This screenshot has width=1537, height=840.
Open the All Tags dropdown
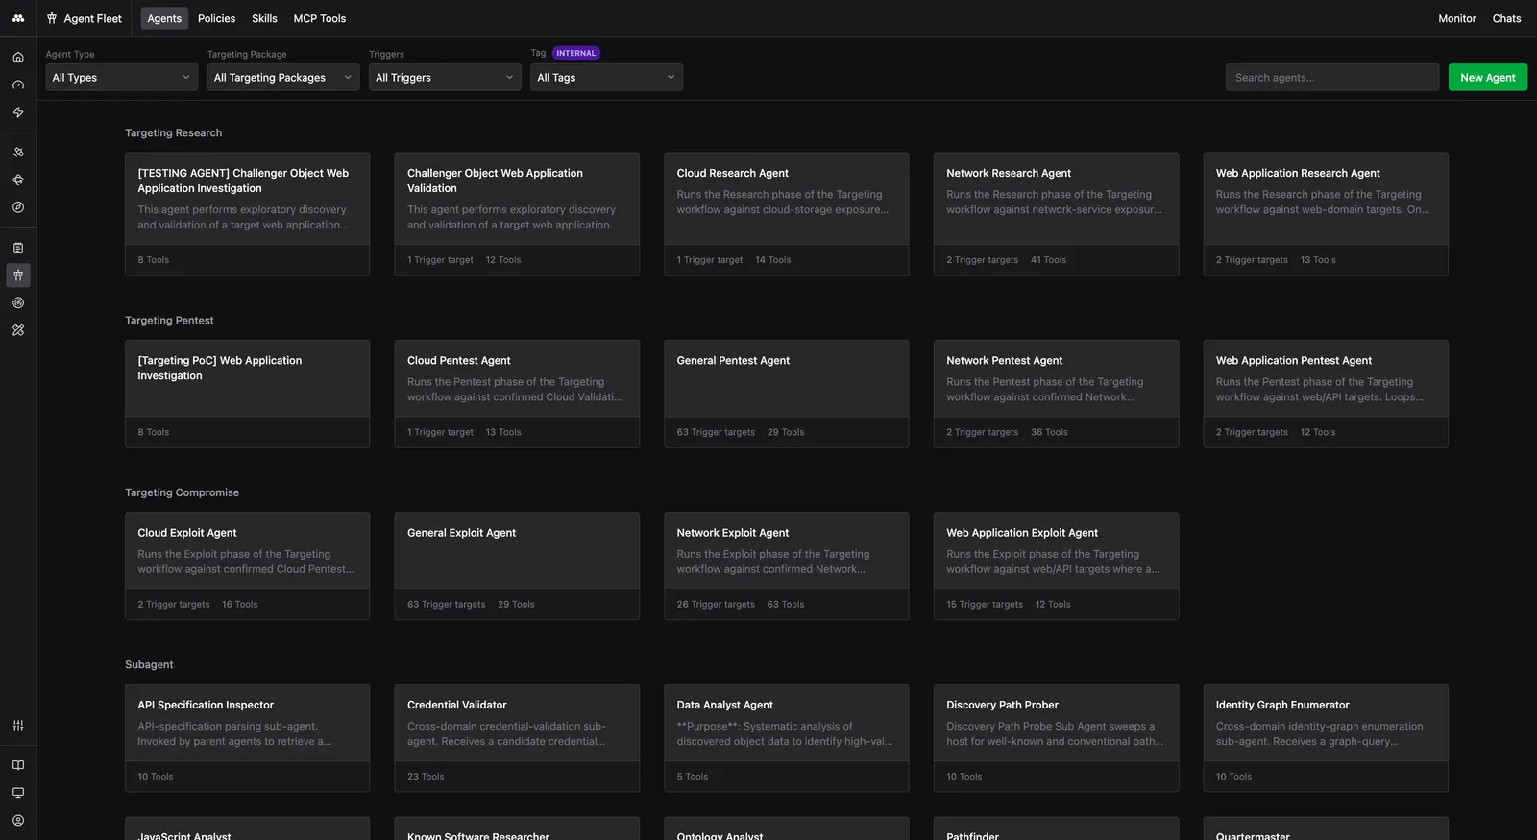(606, 78)
